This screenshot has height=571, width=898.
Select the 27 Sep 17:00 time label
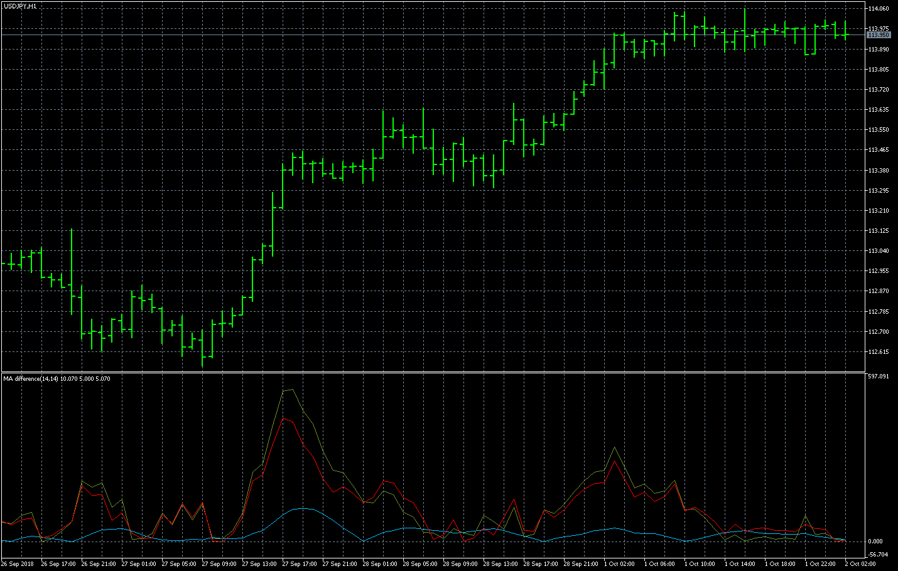click(300, 564)
